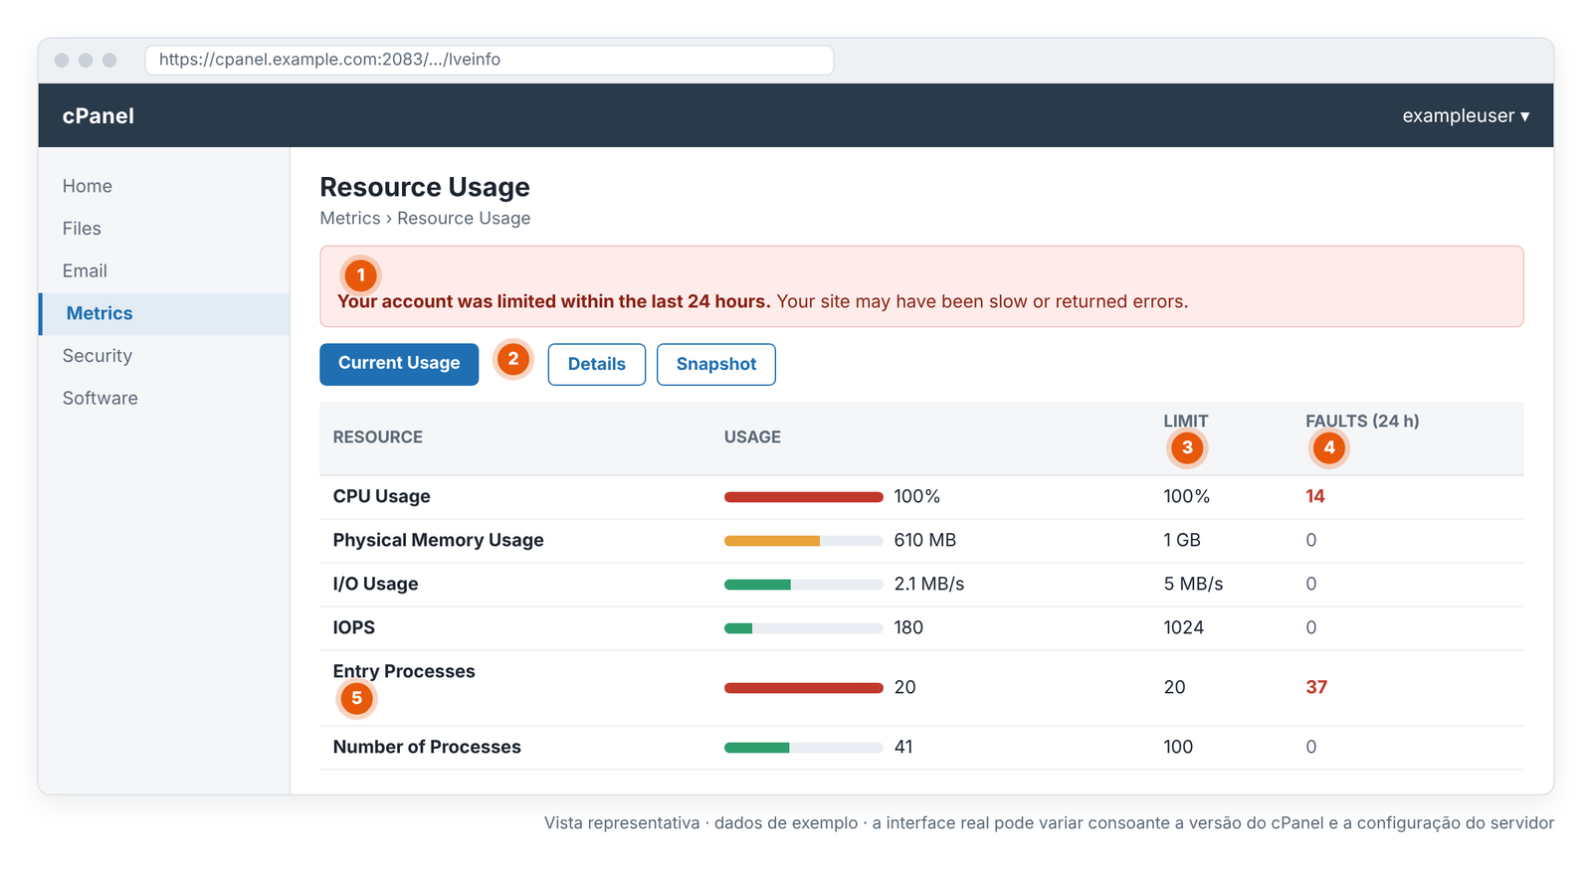Click the LIMIT column header

(x=1186, y=421)
